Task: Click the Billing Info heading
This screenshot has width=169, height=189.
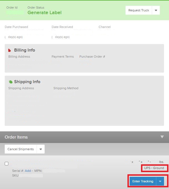Action: (25, 50)
